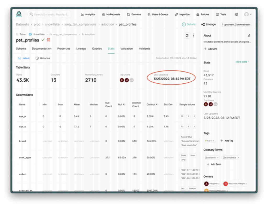Open the Validation tab

point(127,48)
